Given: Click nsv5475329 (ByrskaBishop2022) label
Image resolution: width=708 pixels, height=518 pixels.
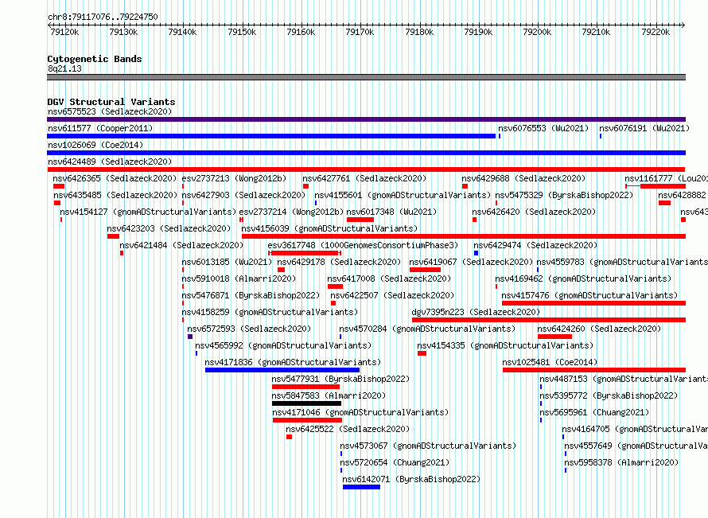Looking at the screenshot, I should pyautogui.click(x=565, y=195).
